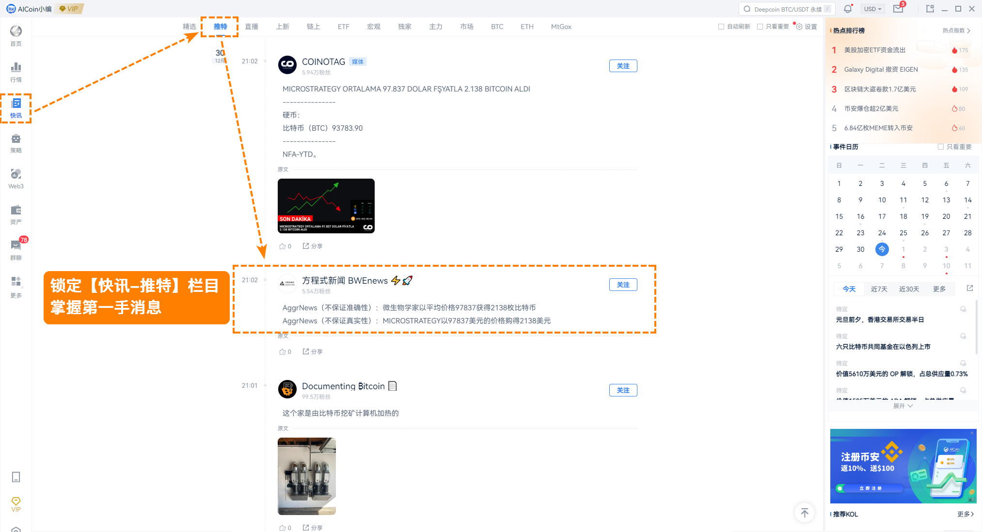Open hot topic Galaxy Digital 撤资 EIGEN
982x532 pixels.
click(x=881, y=69)
